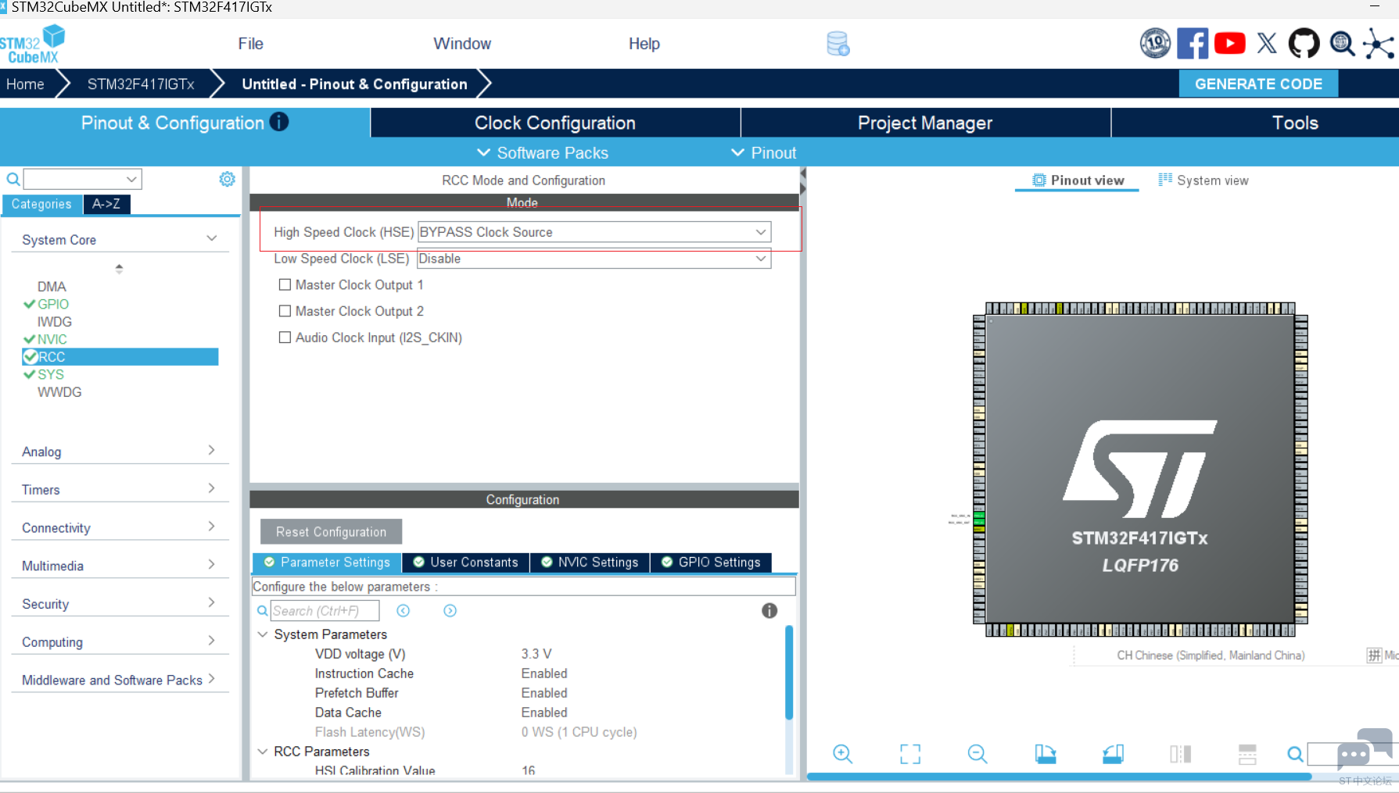Open the Pinout dropdown menu

pos(763,153)
